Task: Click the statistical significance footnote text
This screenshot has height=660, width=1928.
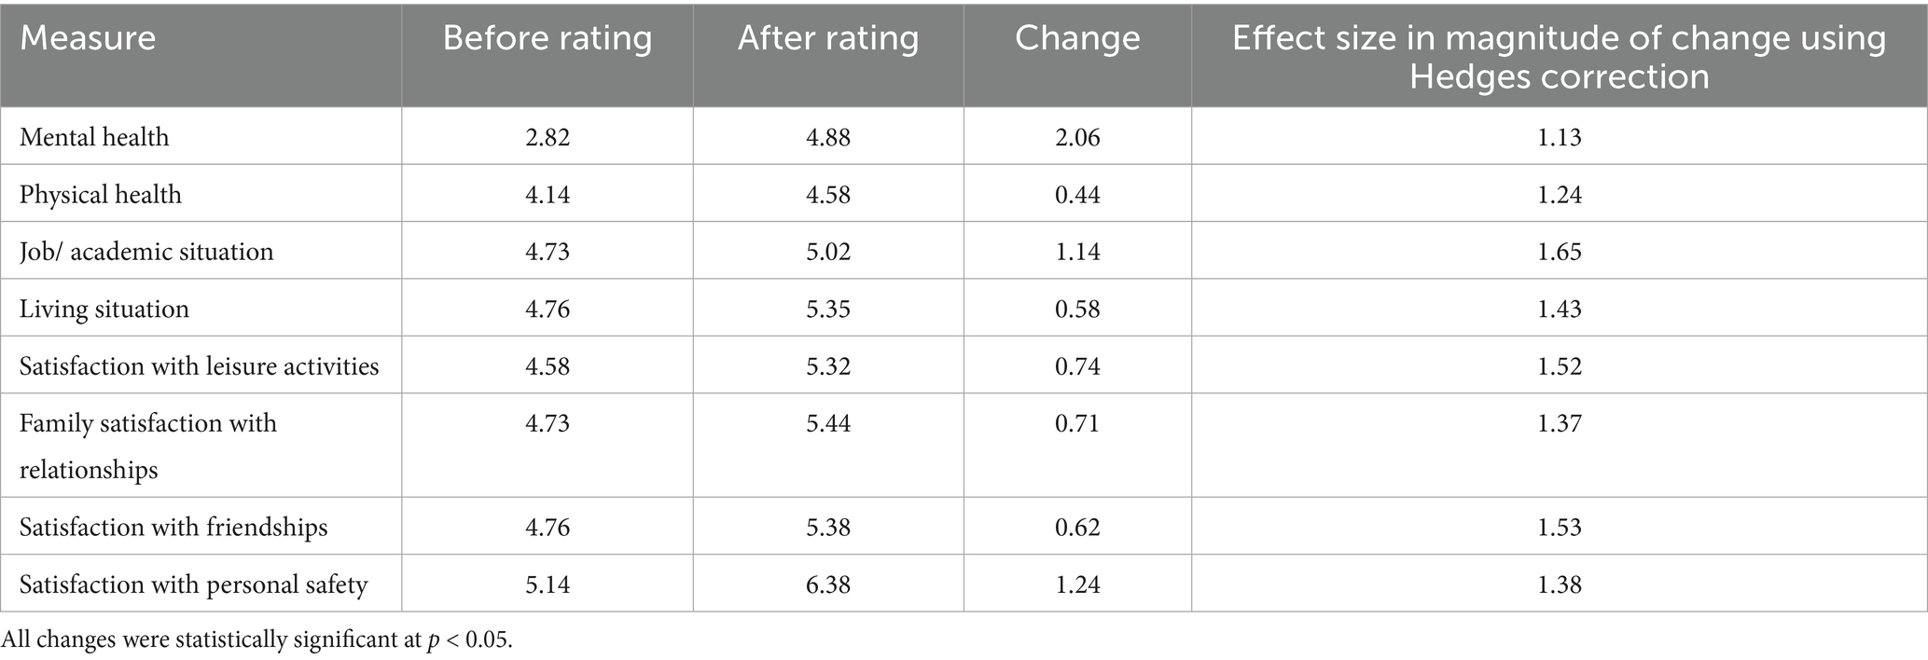Action: point(257,639)
